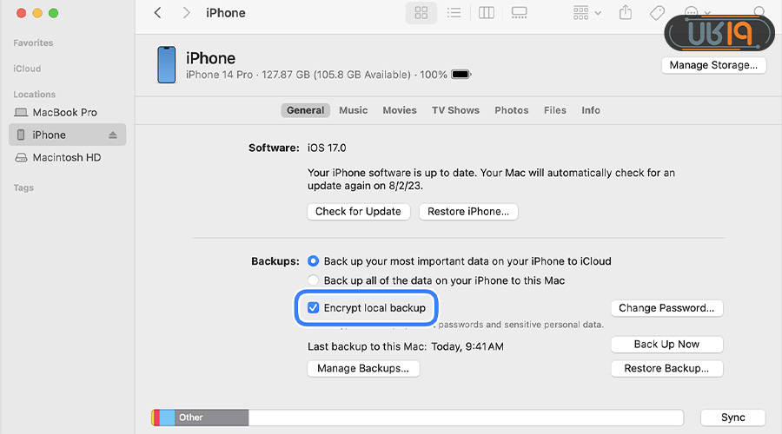Click Check for Update button
Image resolution: width=782 pixels, height=434 pixels.
358,211
